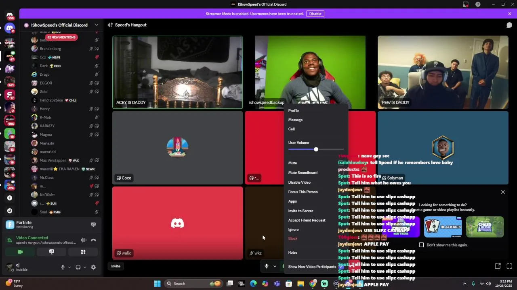The height and width of the screenshot is (290, 517).
Task: Open Discover servers compass icon
Action: (x=10, y=211)
